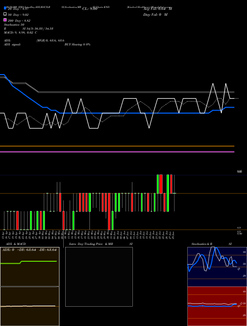The image size is (247, 326).
Task: Click the 'Intra Day Trading Price & MR' title
Action: coord(91,244)
